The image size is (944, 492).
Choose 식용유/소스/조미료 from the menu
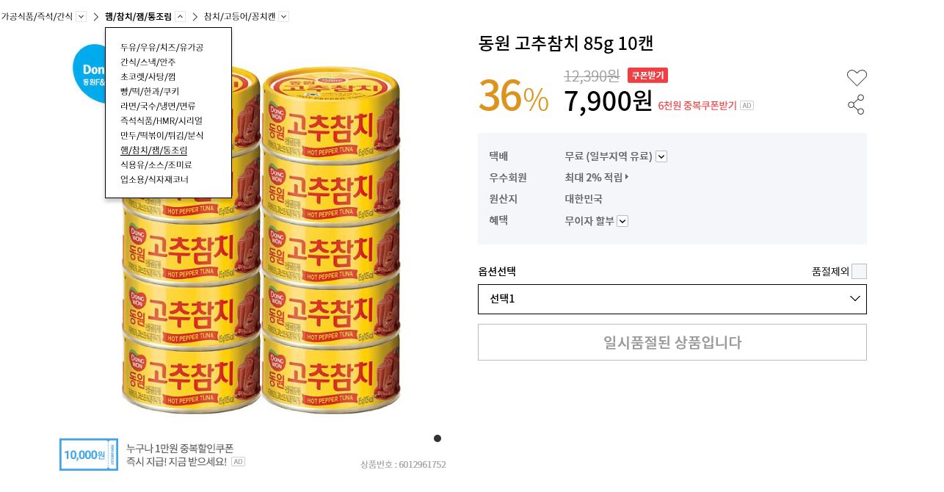(x=156, y=164)
